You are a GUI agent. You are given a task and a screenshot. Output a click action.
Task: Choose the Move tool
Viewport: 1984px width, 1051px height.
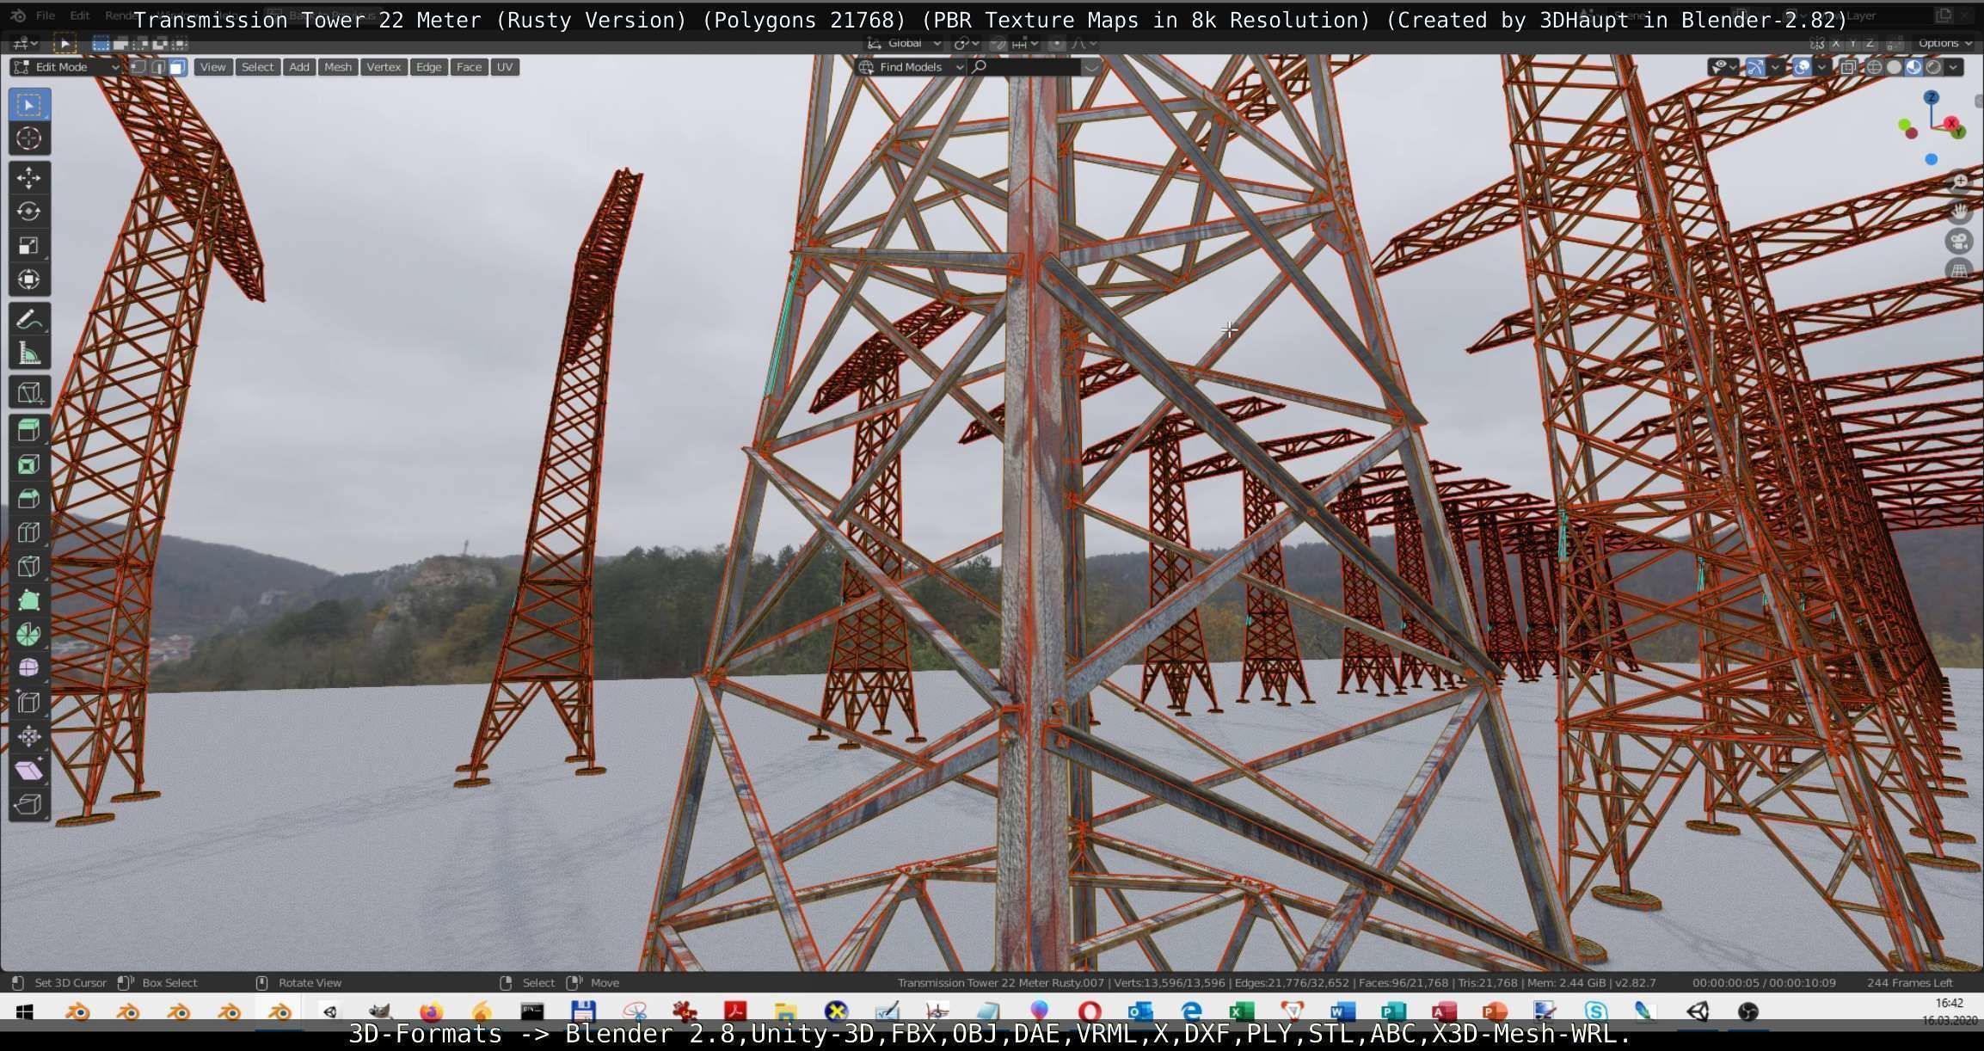click(x=29, y=178)
